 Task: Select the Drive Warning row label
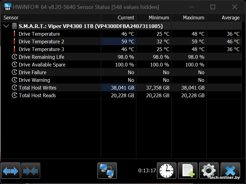(x=34, y=80)
